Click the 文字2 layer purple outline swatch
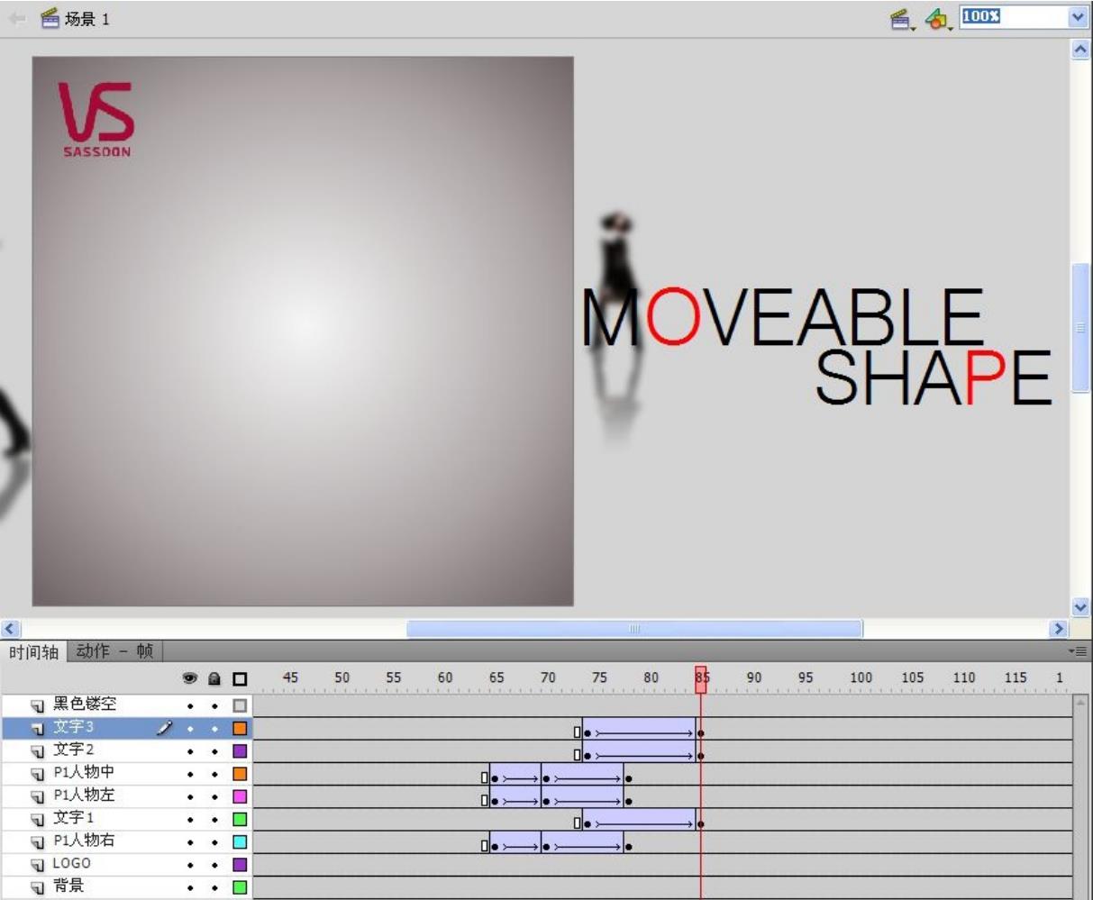1093x900 pixels. tap(240, 750)
